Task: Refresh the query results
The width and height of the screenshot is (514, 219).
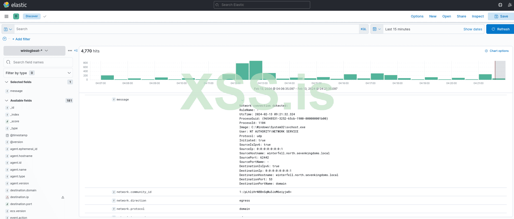Action: 500,29
